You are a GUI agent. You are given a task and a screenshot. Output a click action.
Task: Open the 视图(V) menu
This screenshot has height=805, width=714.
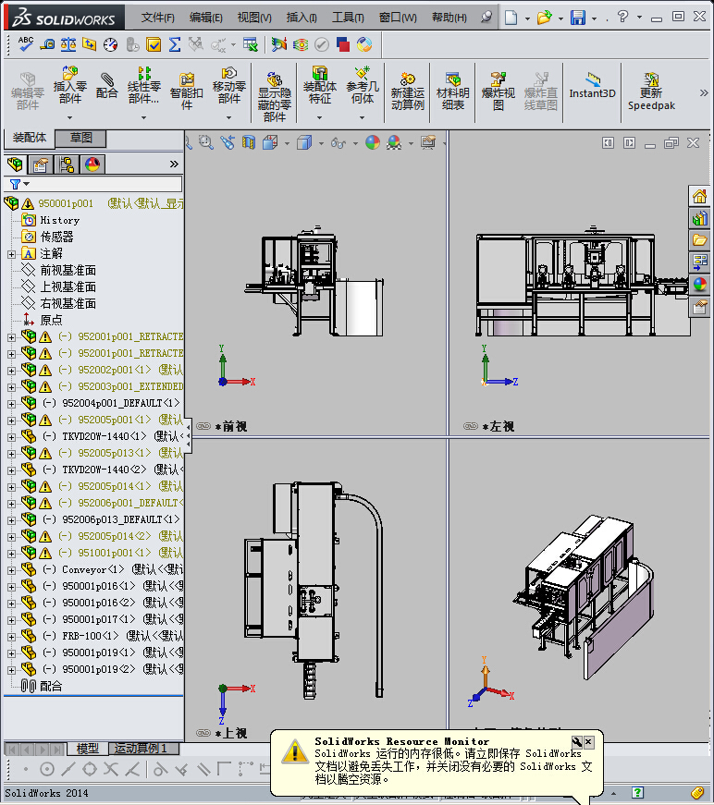click(x=254, y=18)
